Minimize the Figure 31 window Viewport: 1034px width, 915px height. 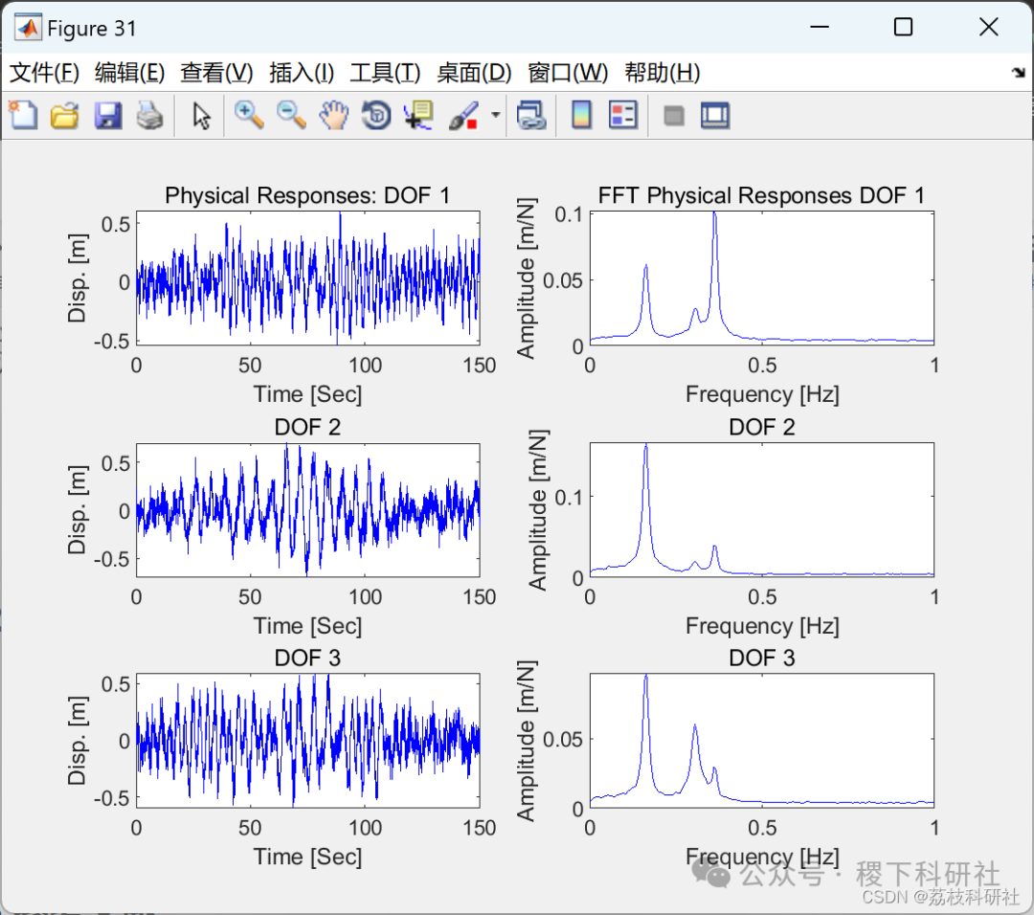point(819,27)
